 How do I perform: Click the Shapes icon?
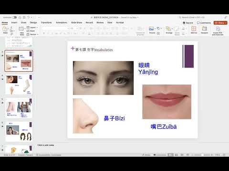[x=158, y=28]
